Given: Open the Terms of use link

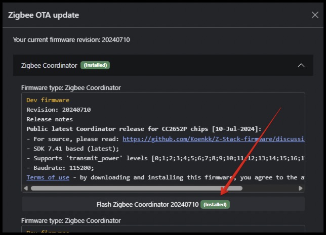Looking at the screenshot, I should [x=48, y=177].
